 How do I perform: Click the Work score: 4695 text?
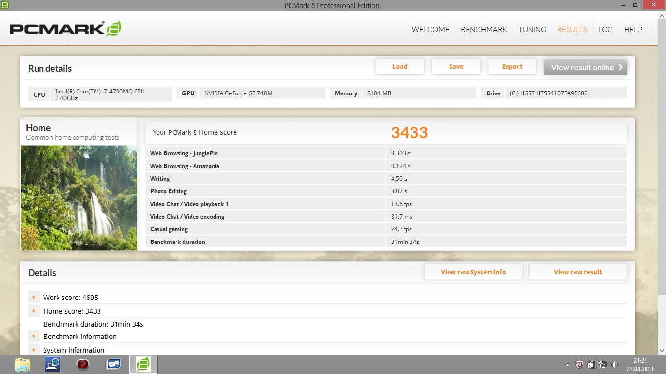(x=71, y=298)
